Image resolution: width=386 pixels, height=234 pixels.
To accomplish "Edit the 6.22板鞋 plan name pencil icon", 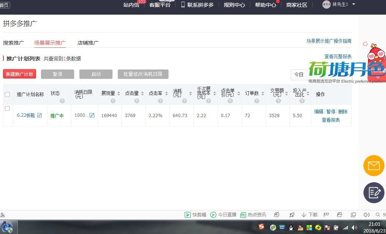I will tap(40, 115).
